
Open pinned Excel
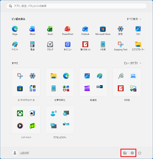point(50,31)
